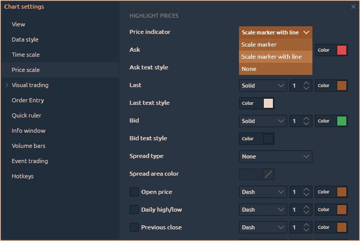Check the Previous close checkbox
360x241 pixels.
point(134,227)
